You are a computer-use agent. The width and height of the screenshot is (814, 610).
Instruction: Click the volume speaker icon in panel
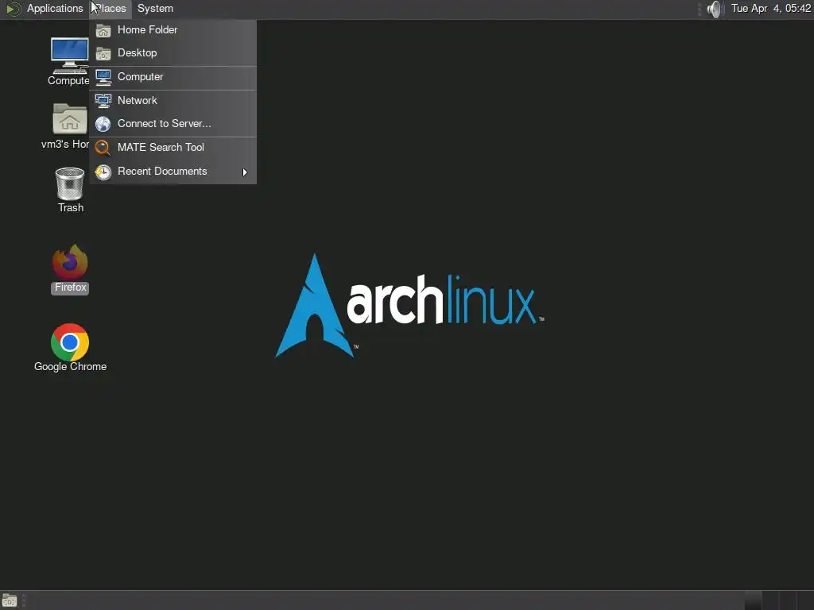point(715,9)
